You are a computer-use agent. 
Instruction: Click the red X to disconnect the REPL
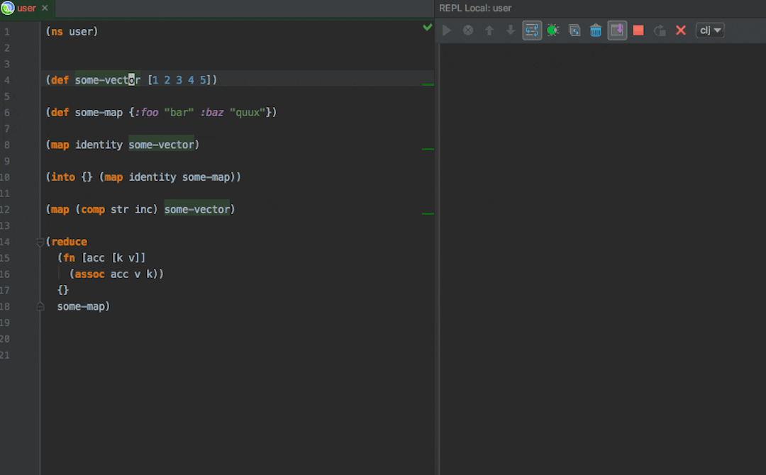pos(680,30)
